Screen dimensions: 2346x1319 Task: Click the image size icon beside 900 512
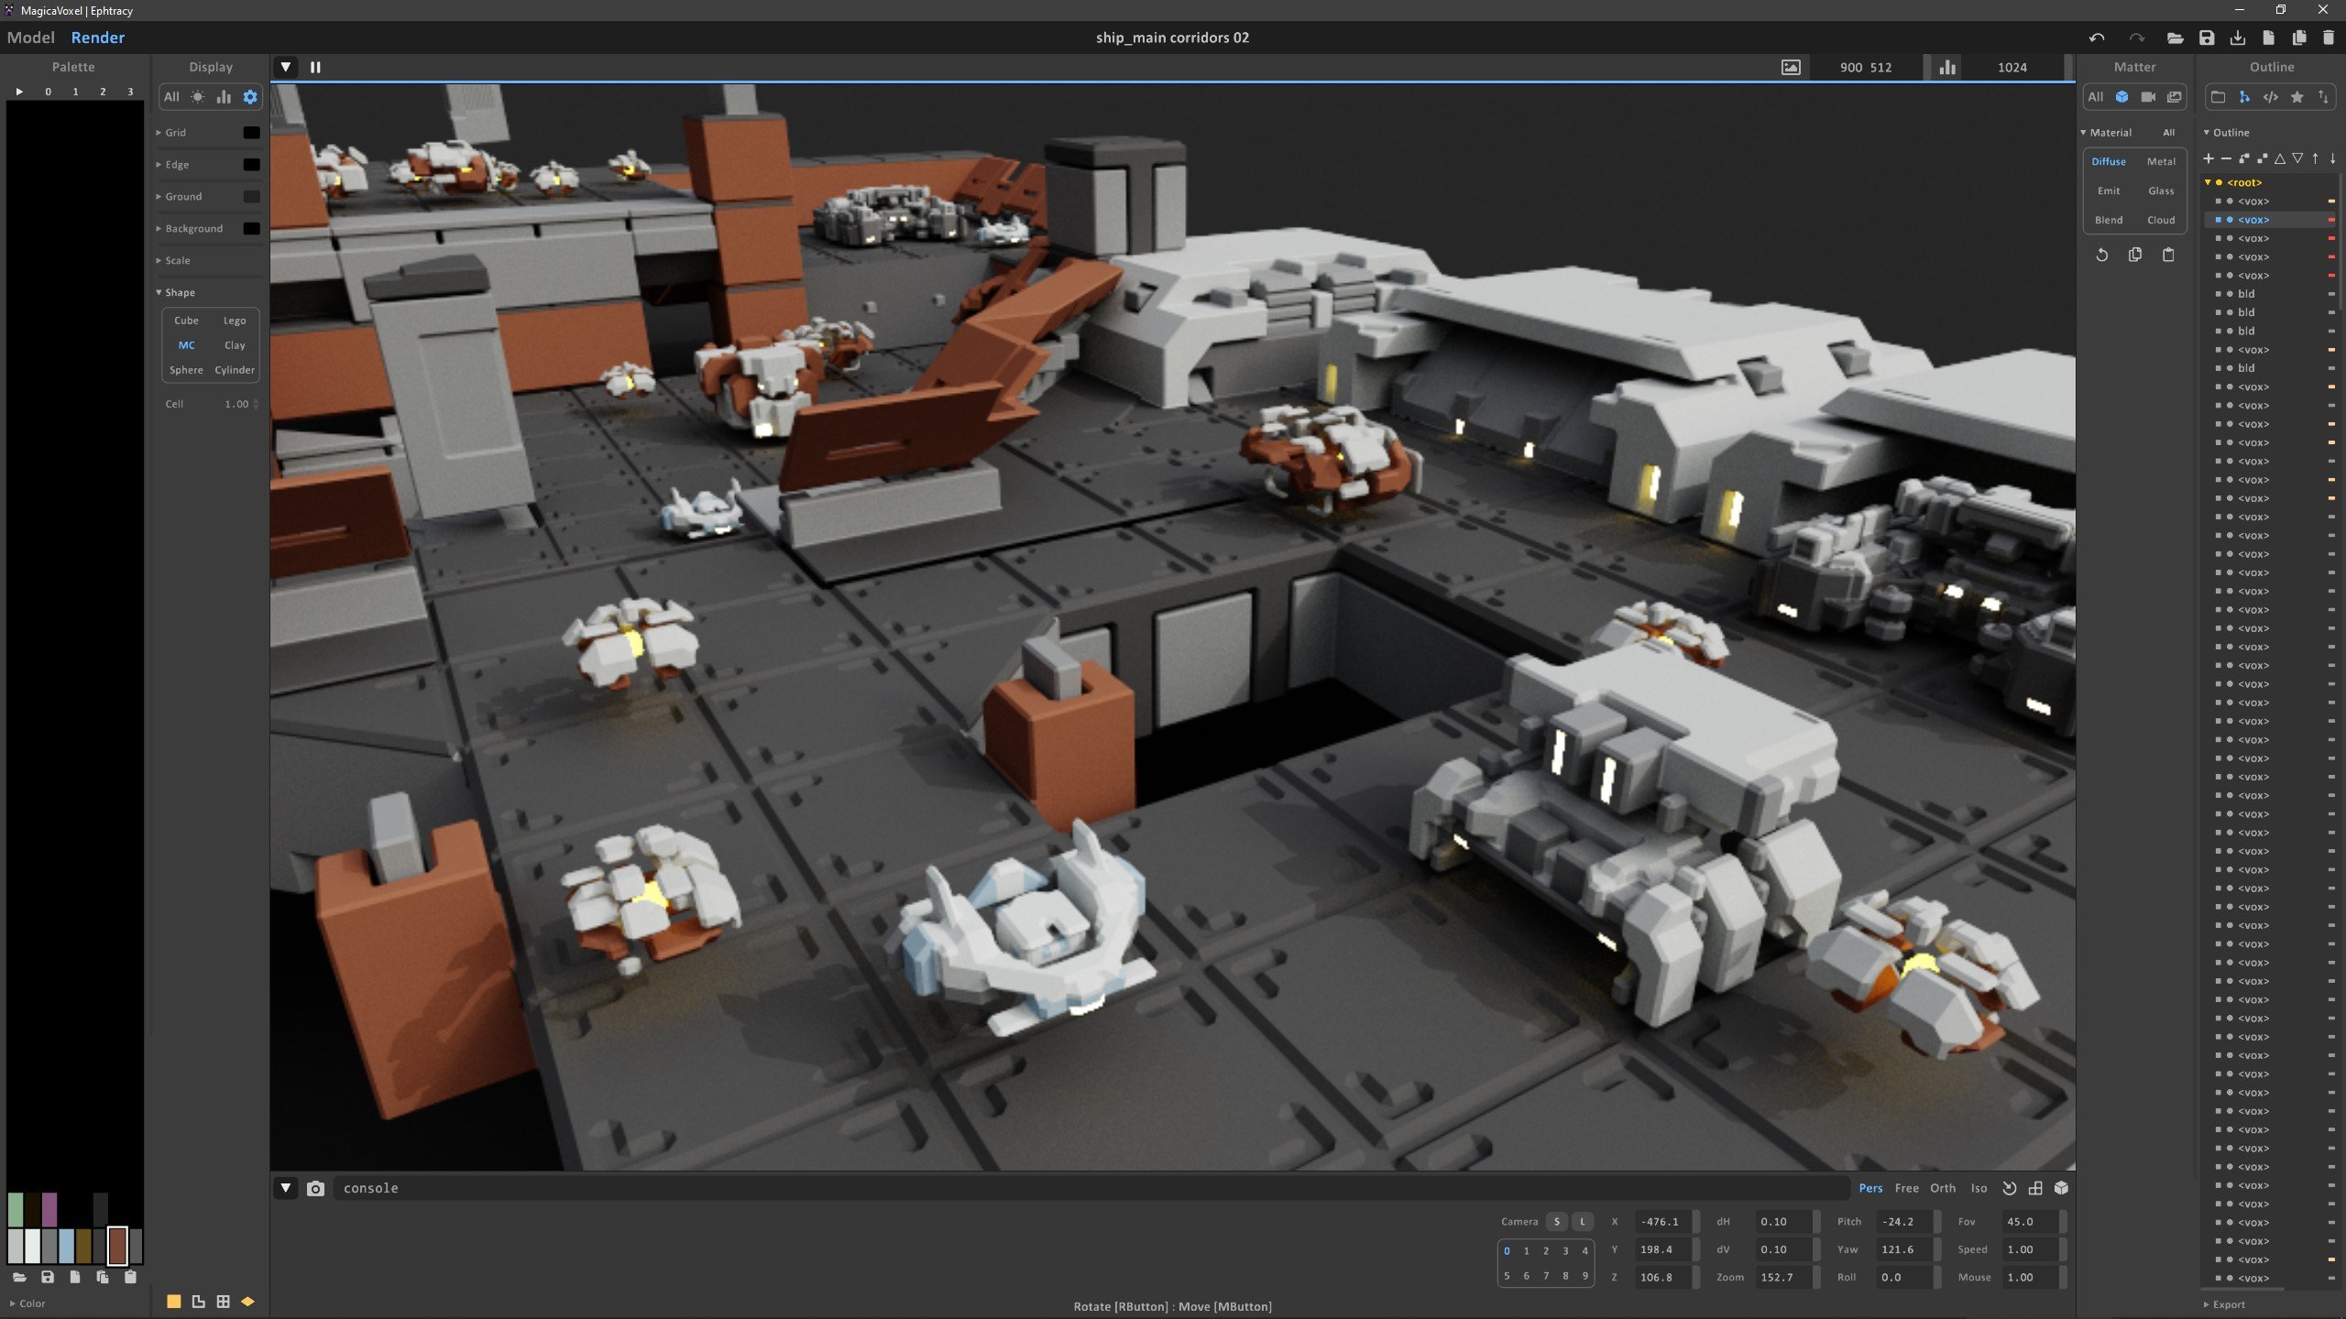click(1791, 67)
